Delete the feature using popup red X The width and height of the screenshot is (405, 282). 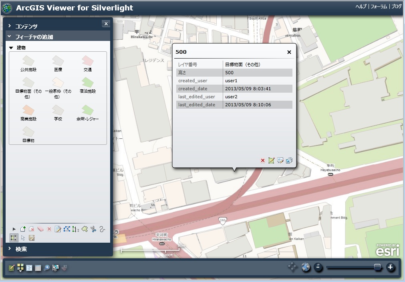(x=263, y=160)
